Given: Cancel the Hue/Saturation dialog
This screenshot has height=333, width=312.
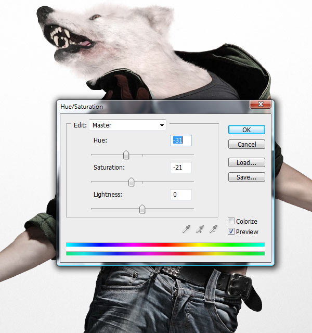Looking at the screenshot, I should point(246,144).
